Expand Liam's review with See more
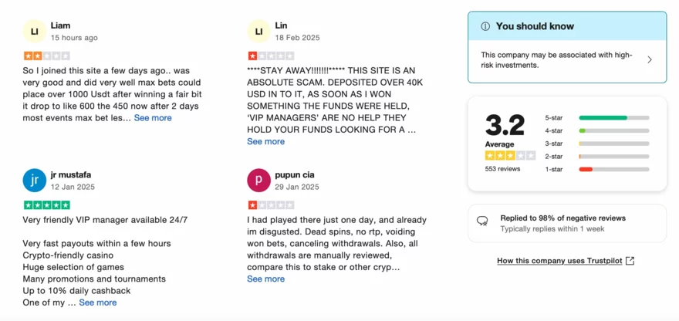This screenshot has width=679, height=321. [153, 118]
